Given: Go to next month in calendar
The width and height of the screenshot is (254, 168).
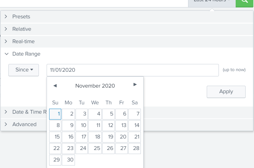Looking at the screenshot, I should click(135, 84).
